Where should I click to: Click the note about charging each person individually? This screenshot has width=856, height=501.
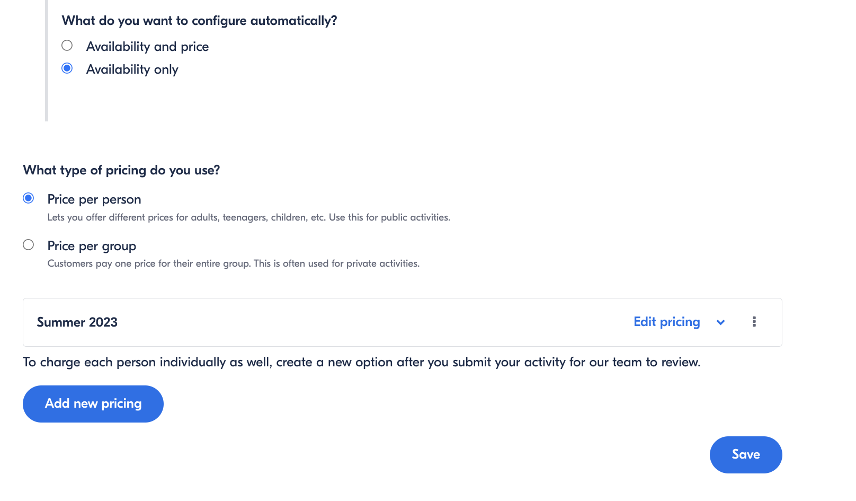point(362,362)
